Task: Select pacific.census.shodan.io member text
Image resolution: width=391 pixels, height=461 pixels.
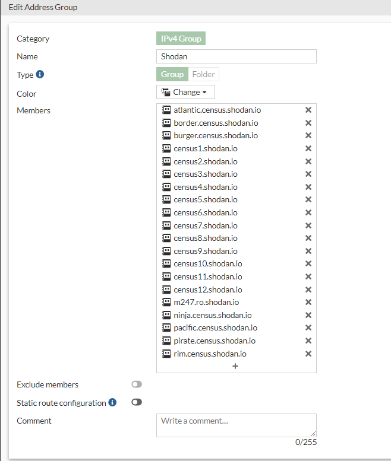Action: click(x=216, y=328)
